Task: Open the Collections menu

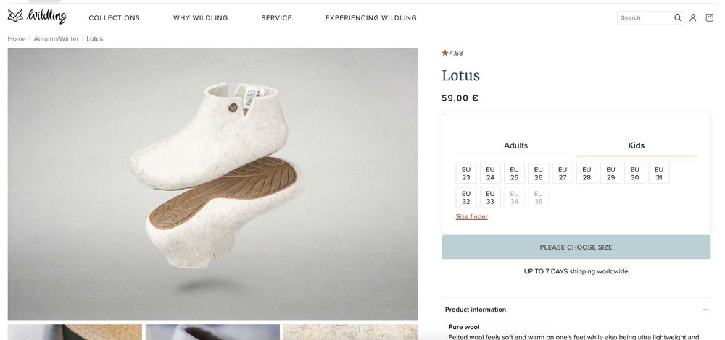Action: [114, 18]
